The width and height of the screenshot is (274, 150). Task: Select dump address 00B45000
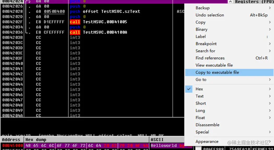(x=13, y=146)
